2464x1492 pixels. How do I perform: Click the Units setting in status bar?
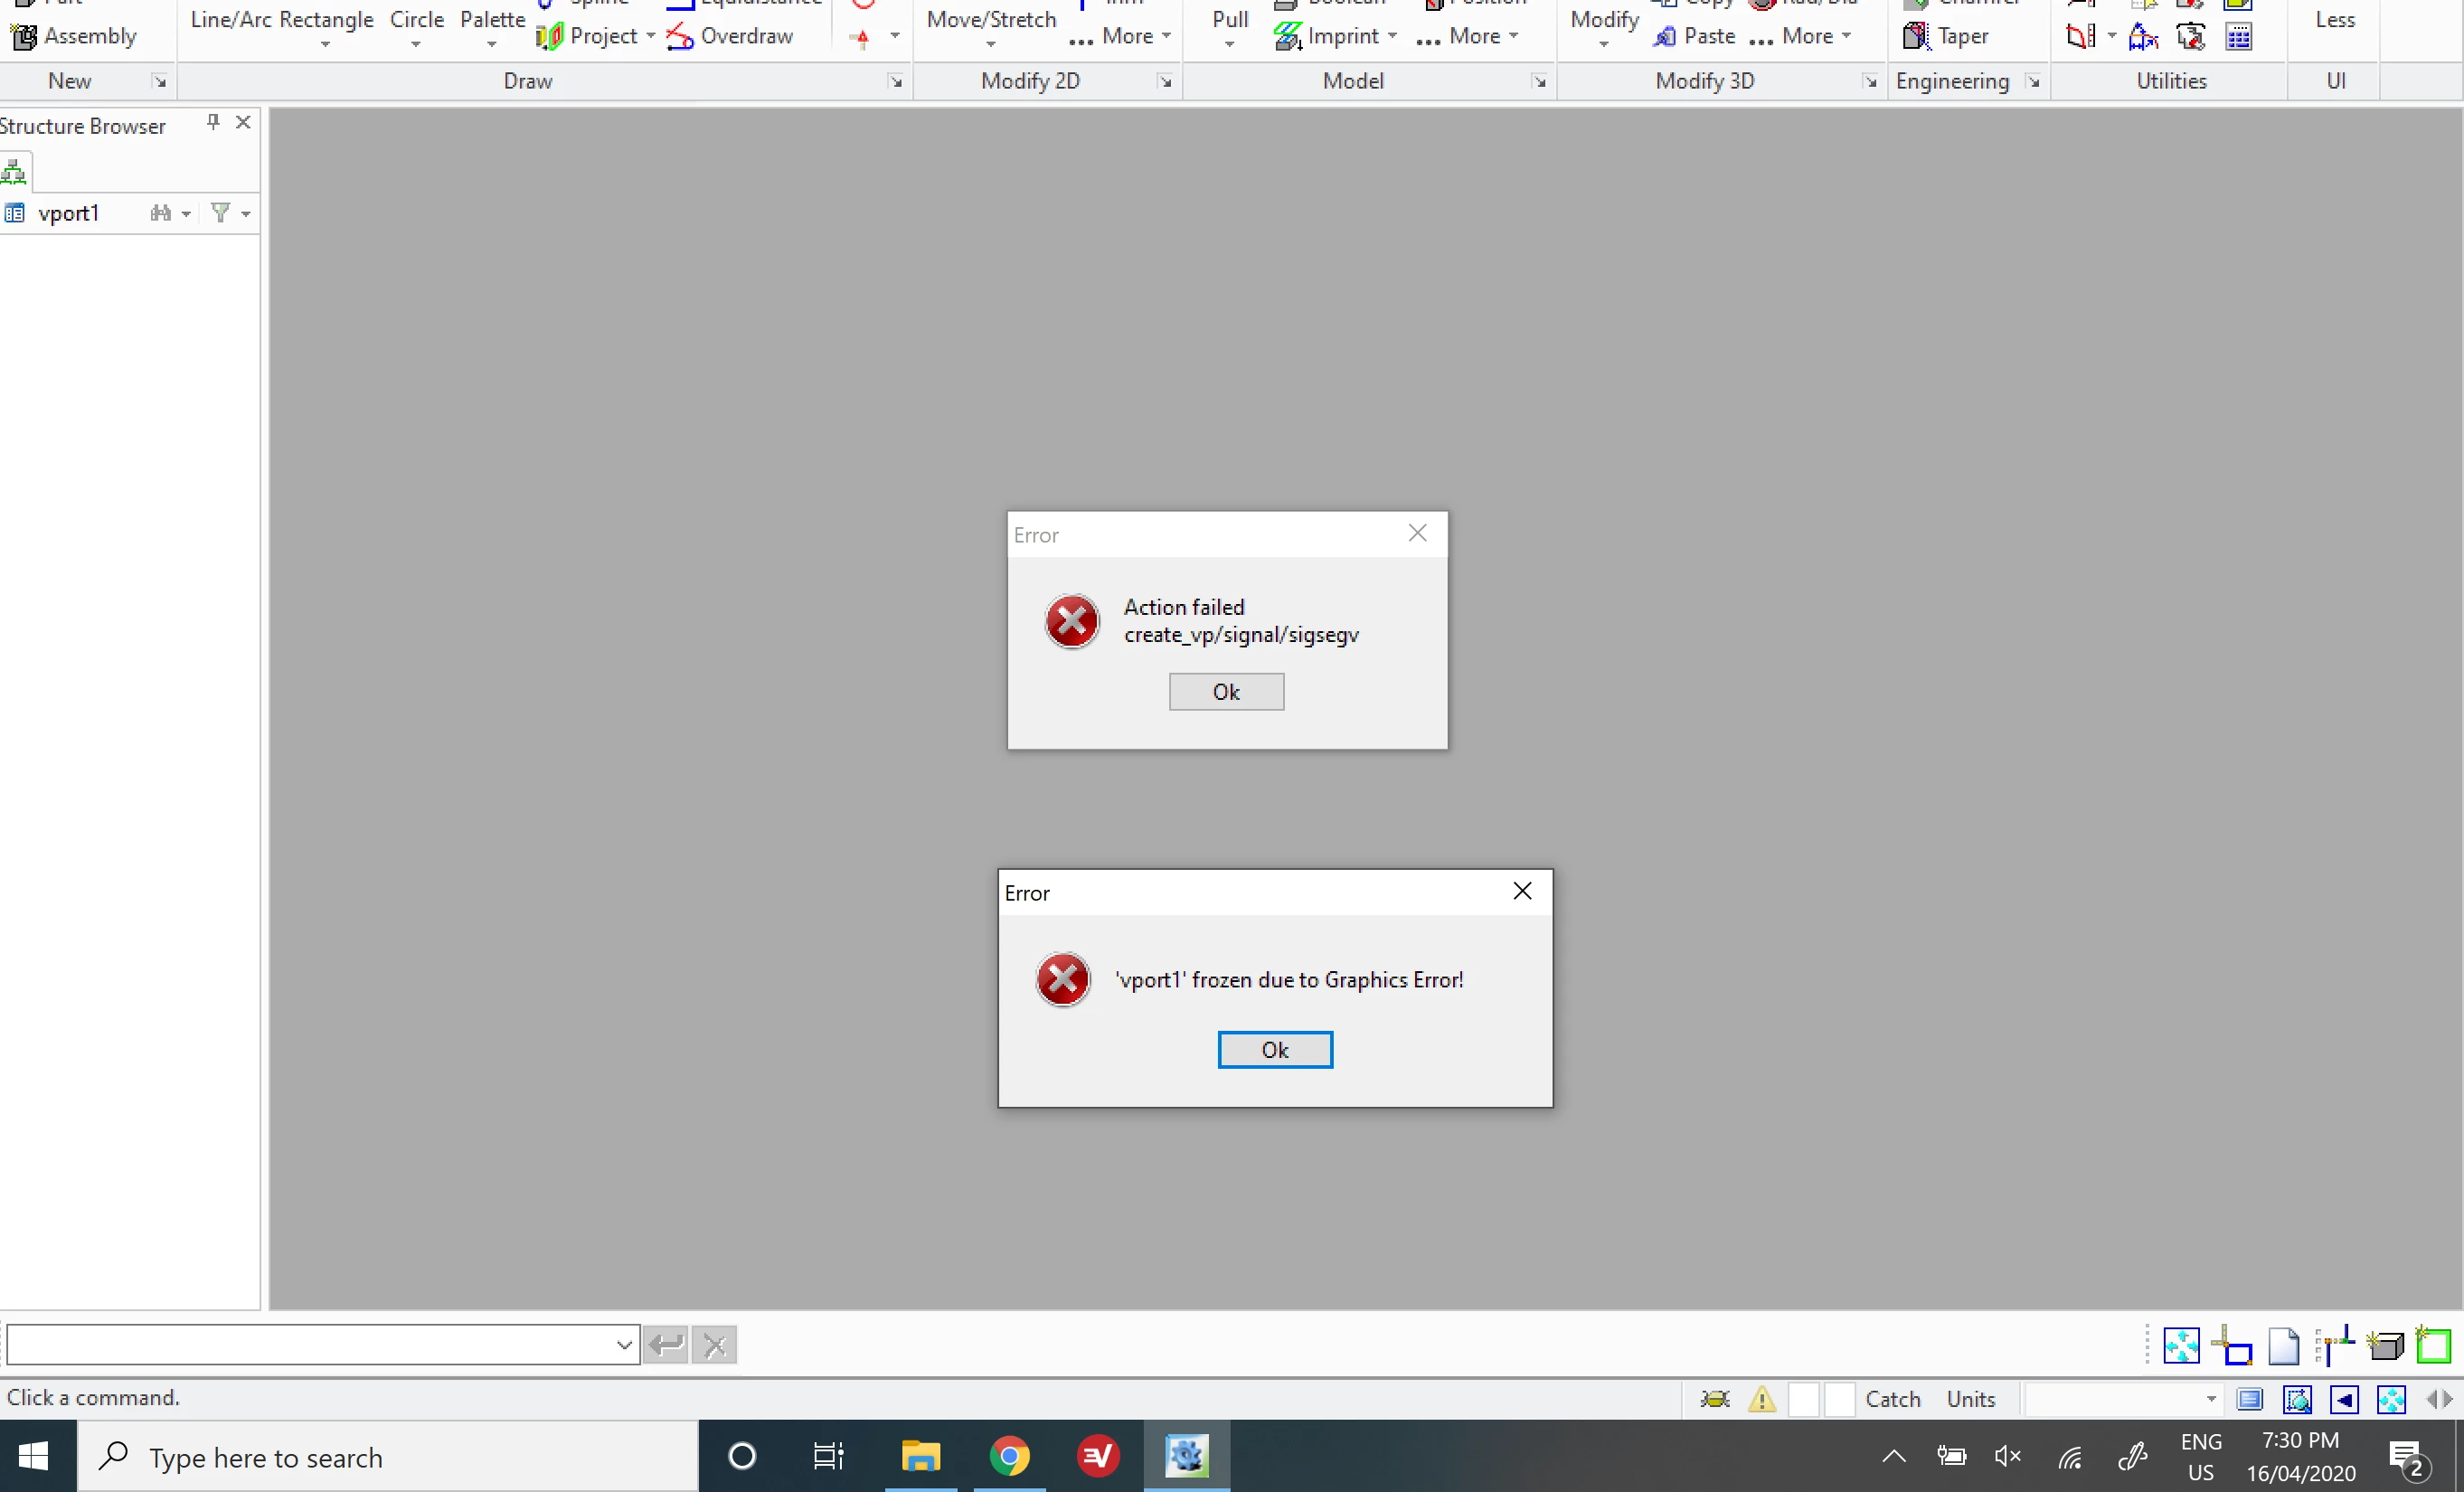click(1970, 1399)
